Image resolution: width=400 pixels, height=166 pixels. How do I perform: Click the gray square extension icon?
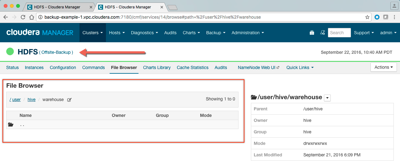(385, 17)
